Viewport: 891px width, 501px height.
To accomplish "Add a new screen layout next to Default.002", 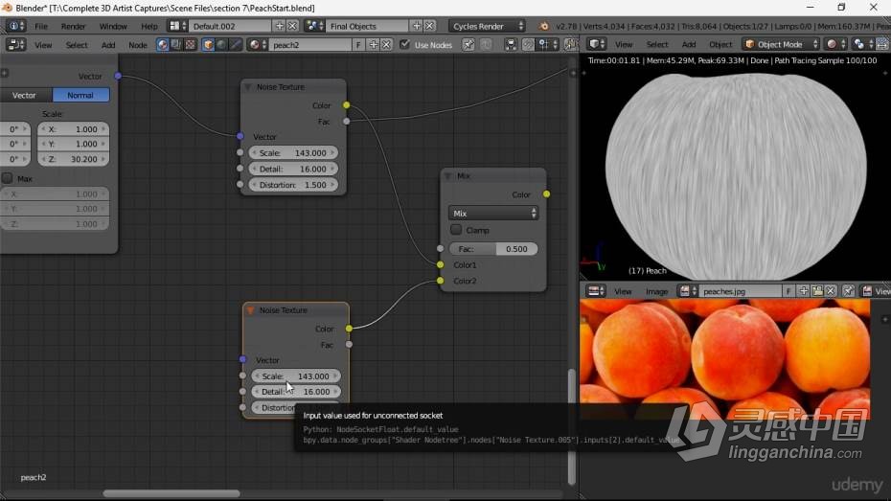I will pos(279,26).
